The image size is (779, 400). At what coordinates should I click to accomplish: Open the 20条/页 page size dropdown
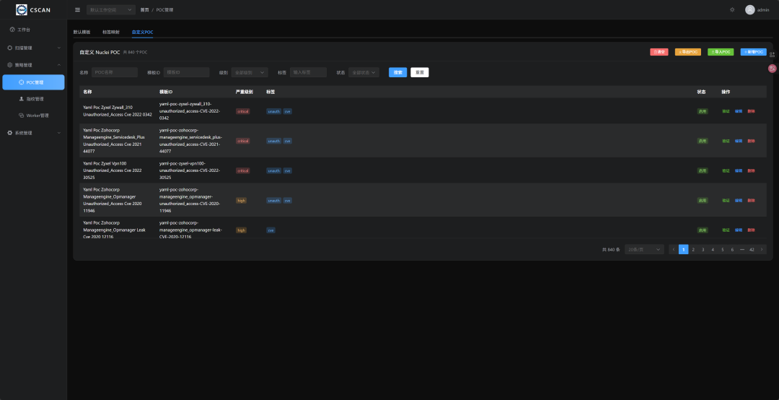(x=644, y=249)
